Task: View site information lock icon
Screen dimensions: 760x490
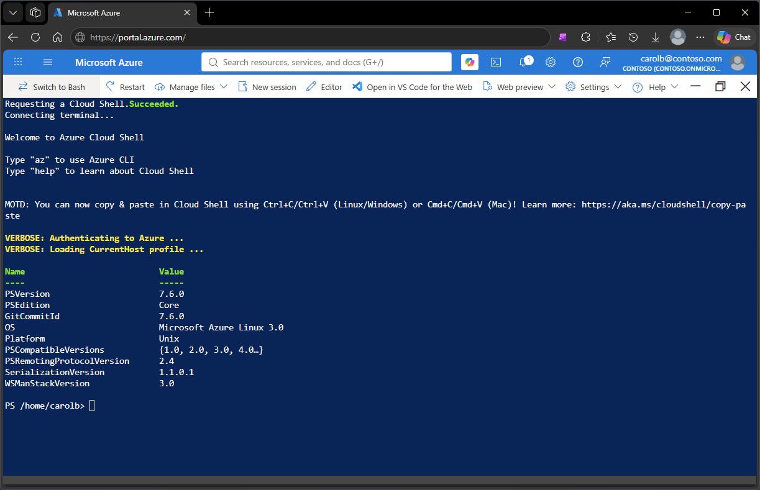Action: coord(80,37)
